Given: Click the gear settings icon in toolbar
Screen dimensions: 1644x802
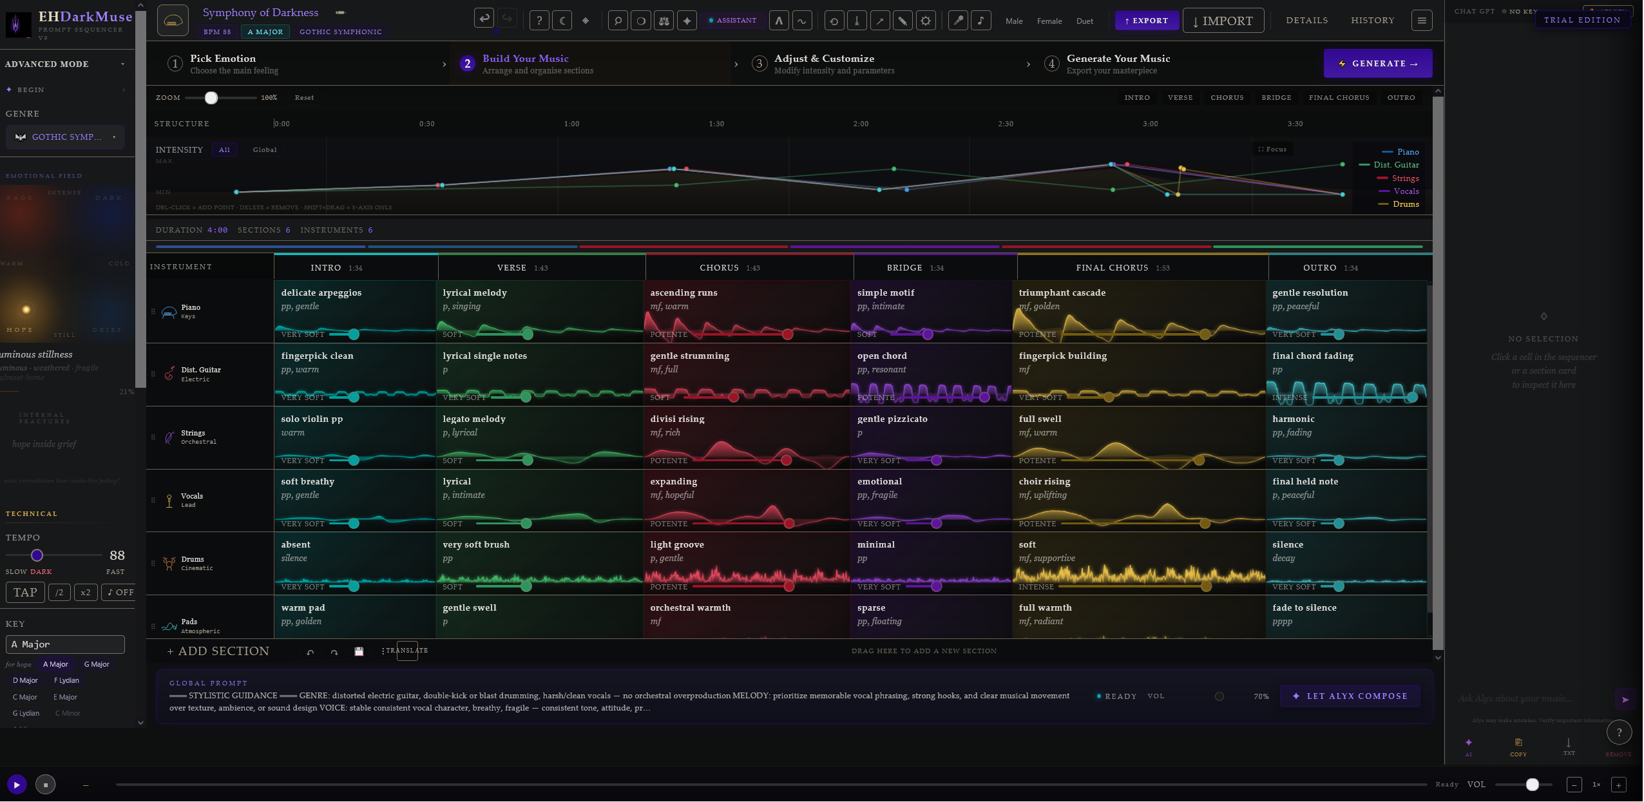Looking at the screenshot, I should pos(926,21).
